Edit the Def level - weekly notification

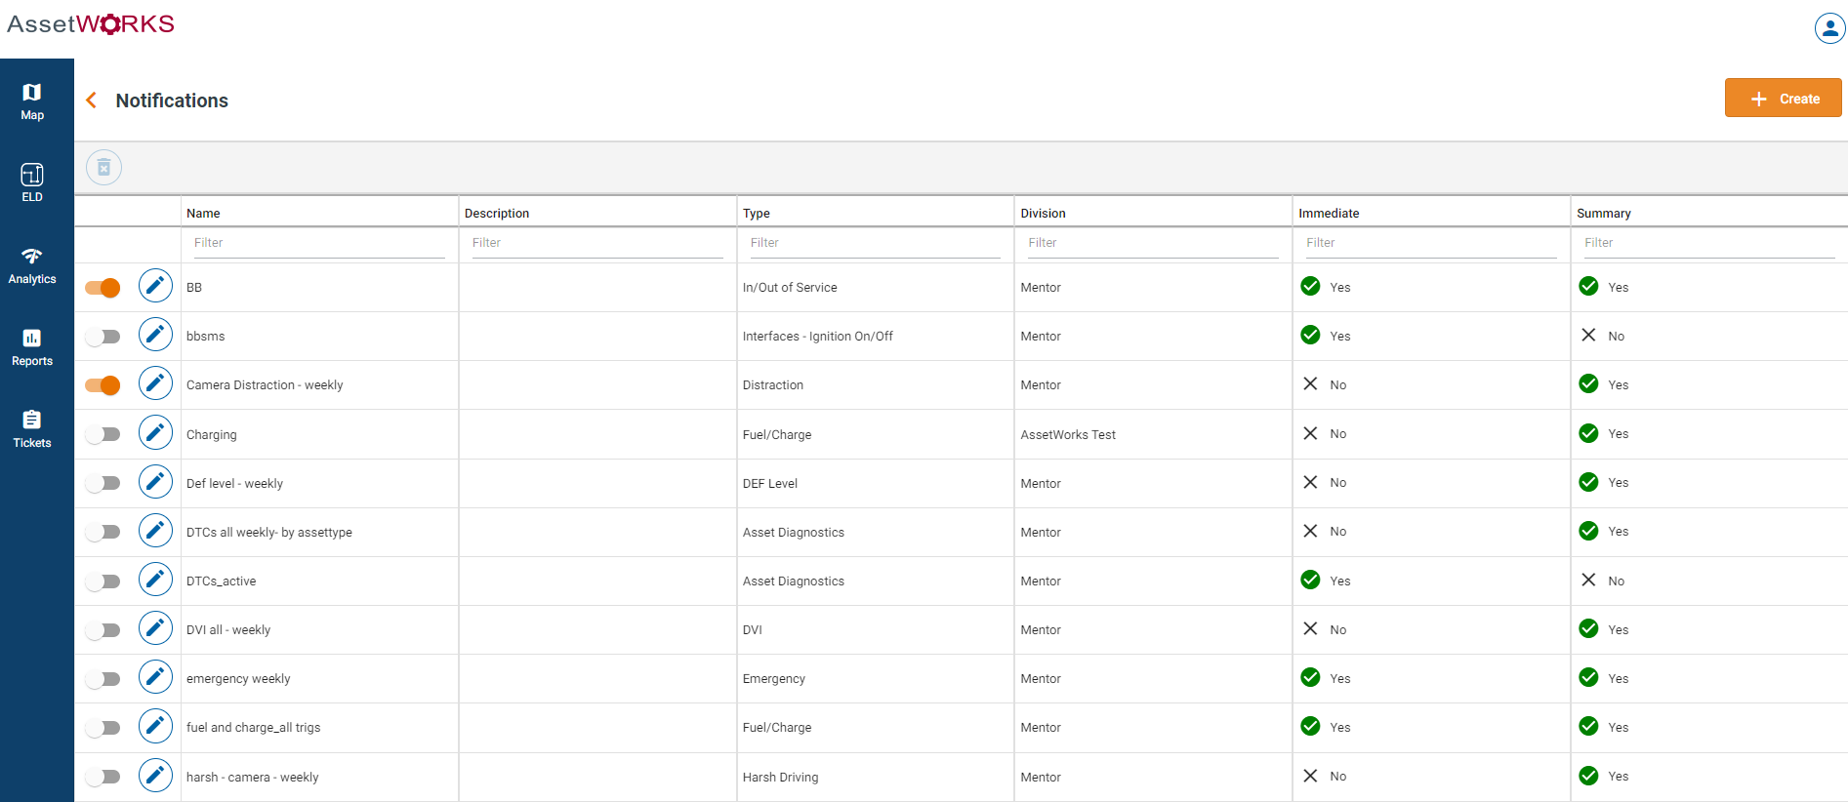[155, 482]
